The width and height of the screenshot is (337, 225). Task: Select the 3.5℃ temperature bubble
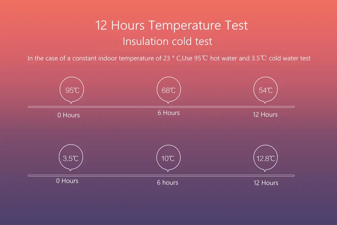pos(71,158)
